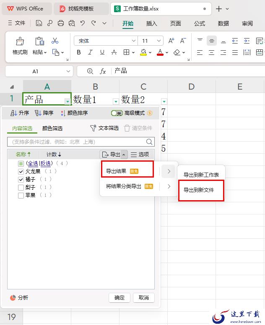The image size is (265, 325).
Task: Click the 确定 button
Action: coord(120,298)
